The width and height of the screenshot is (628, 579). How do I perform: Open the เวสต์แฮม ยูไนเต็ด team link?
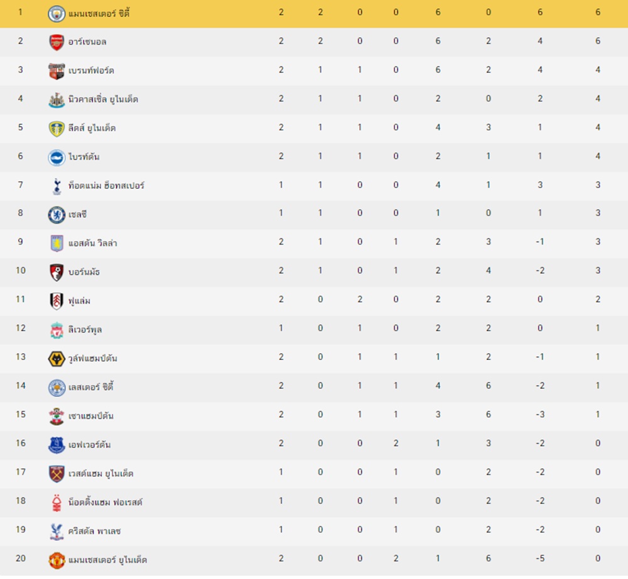click(101, 474)
